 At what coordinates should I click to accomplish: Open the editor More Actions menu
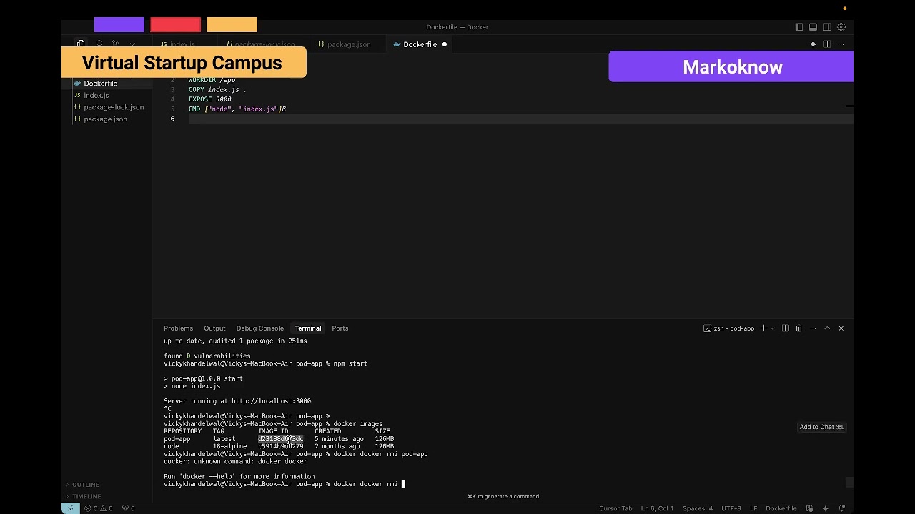[x=841, y=44]
